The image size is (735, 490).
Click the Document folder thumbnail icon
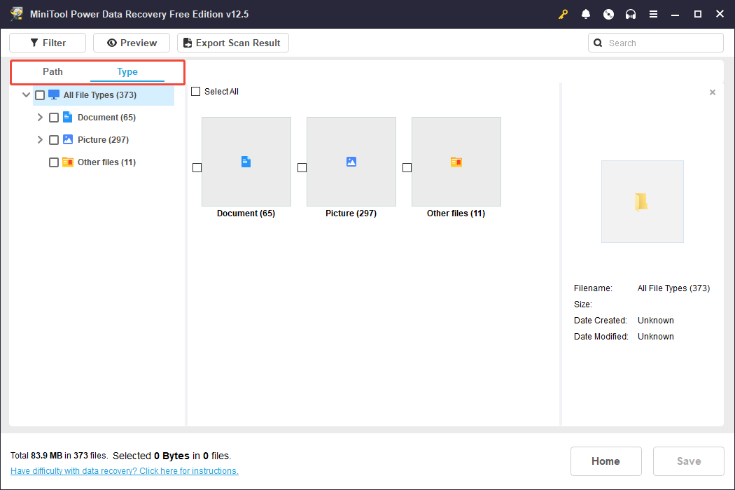pyautogui.click(x=246, y=162)
